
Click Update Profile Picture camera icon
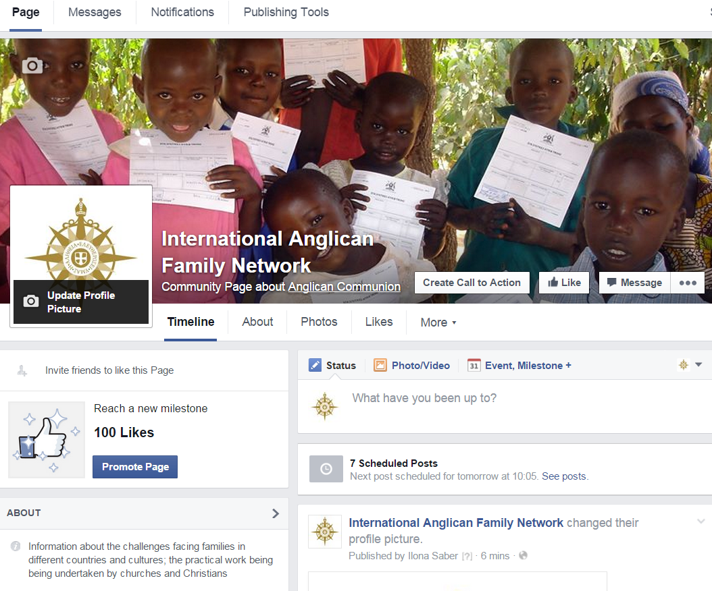(x=31, y=301)
